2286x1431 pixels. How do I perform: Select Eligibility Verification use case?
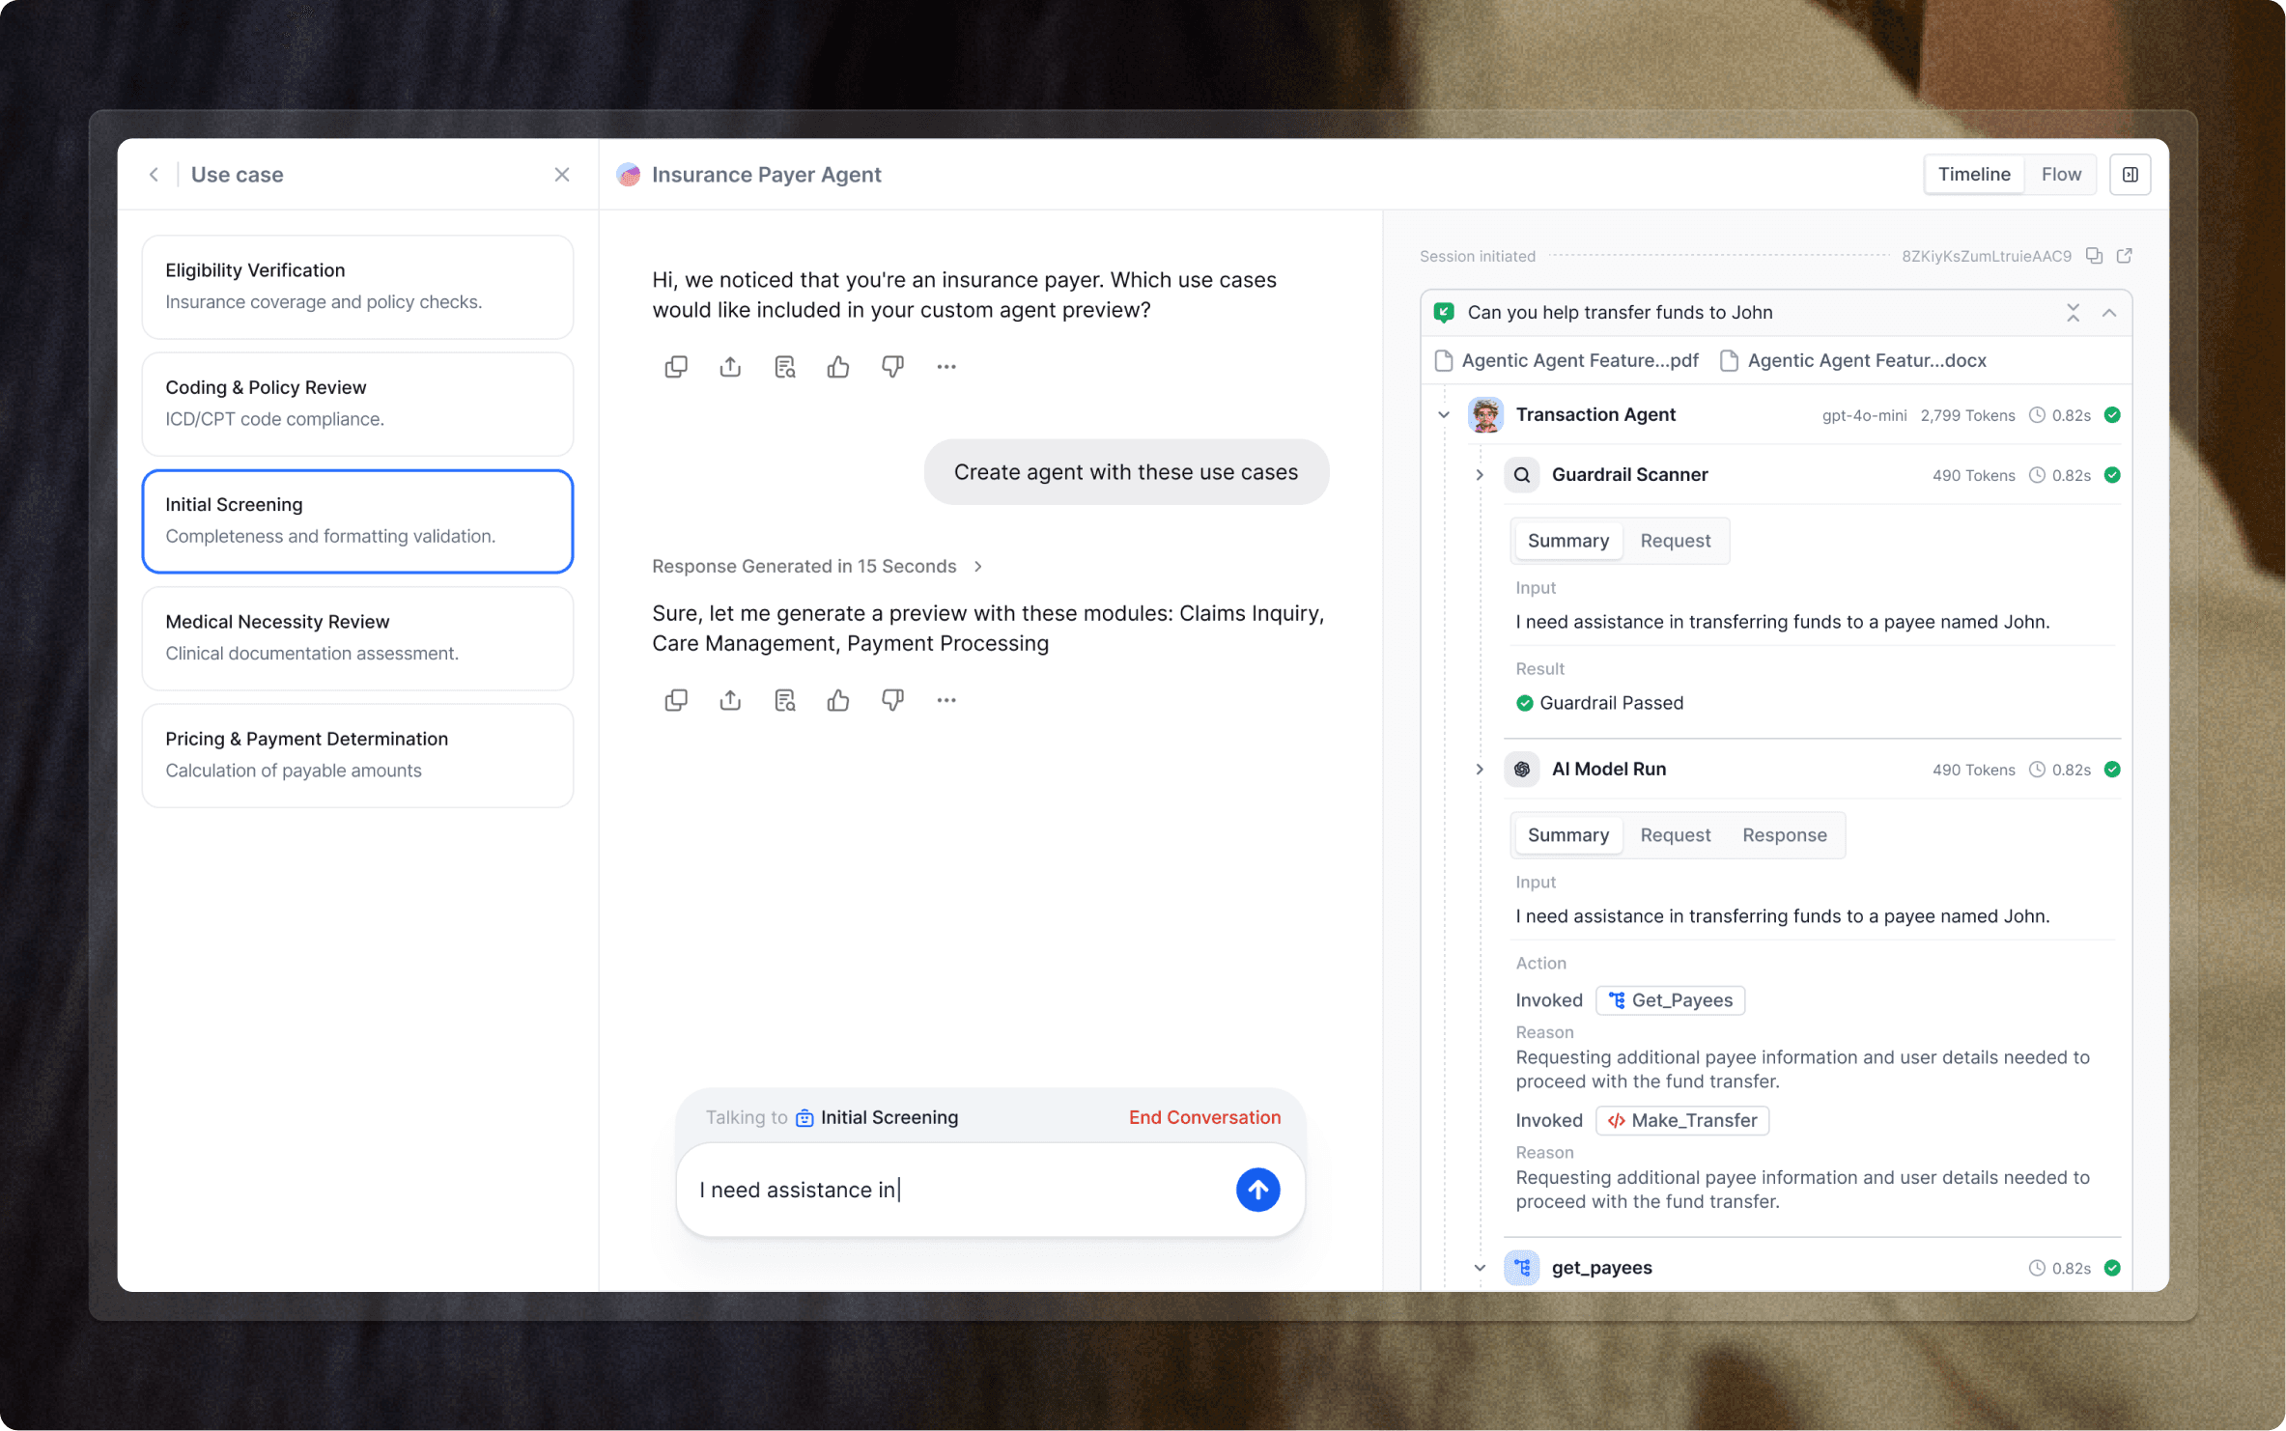[x=357, y=286]
